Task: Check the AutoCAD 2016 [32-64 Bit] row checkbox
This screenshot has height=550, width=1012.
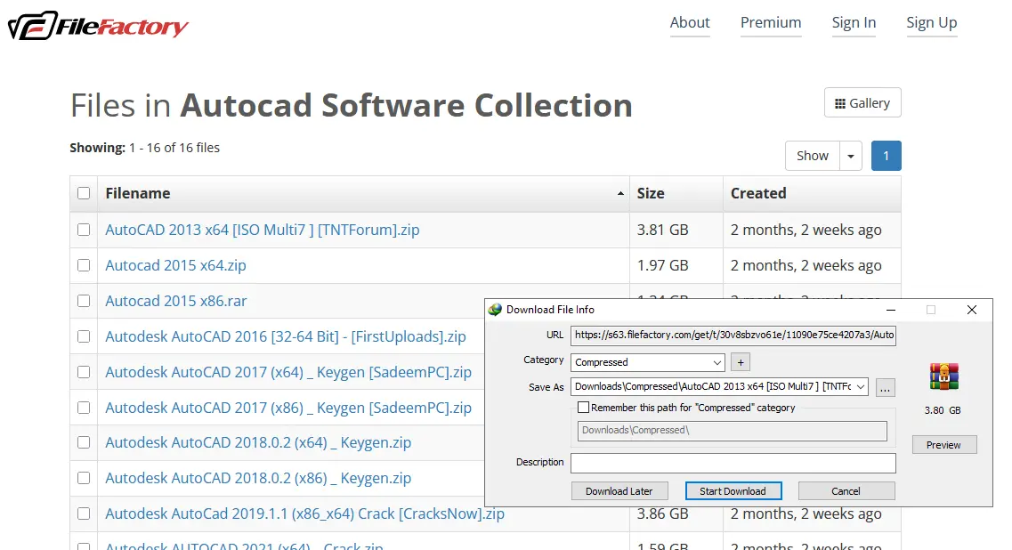Action: click(x=84, y=336)
